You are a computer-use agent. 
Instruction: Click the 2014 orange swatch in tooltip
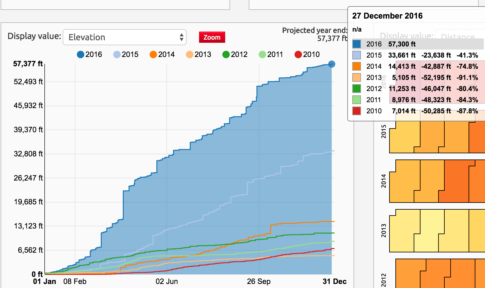357,66
